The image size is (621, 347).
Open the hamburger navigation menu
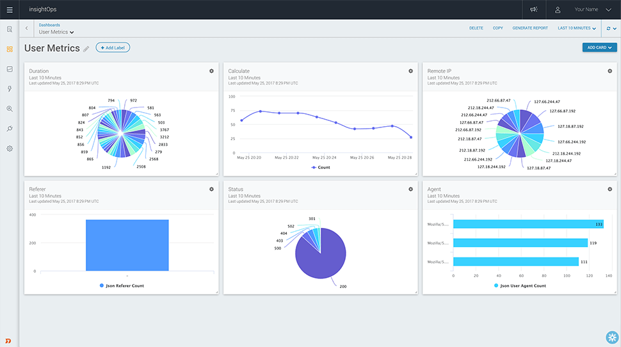[10, 10]
